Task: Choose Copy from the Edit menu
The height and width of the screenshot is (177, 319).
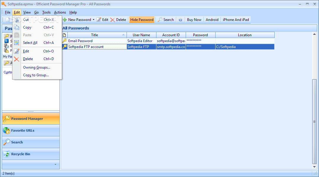Action: (x=37, y=27)
